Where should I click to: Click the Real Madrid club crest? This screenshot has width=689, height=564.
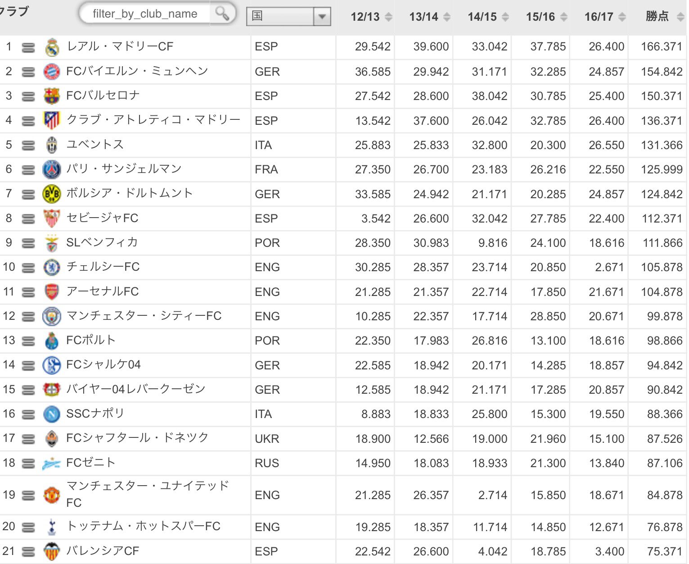51,46
